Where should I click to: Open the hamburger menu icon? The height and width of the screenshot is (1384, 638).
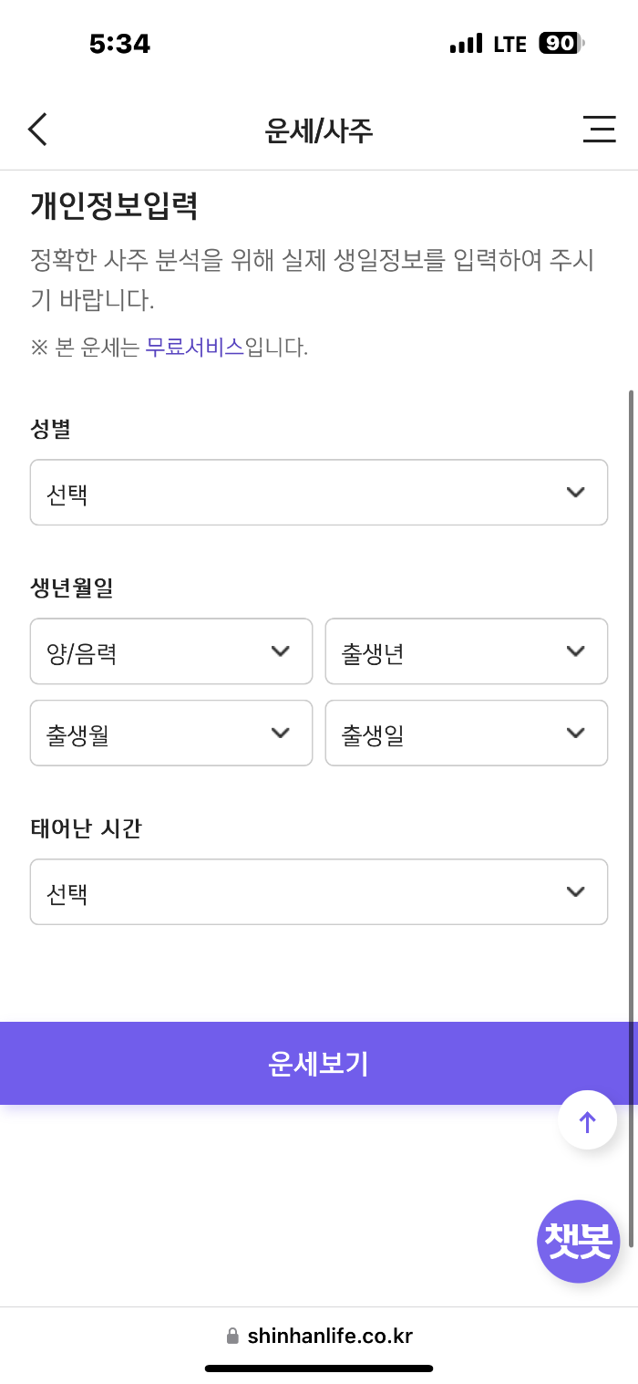[599, 130]
